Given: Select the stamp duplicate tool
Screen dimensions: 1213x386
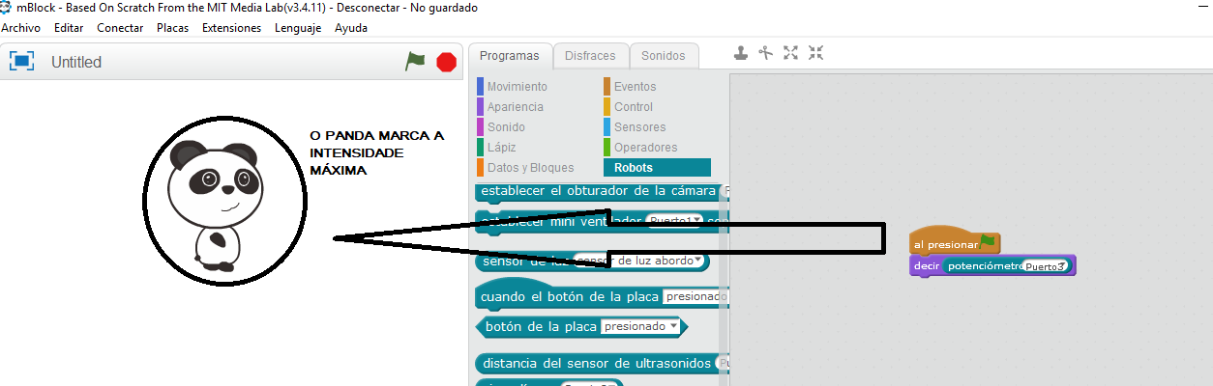Looking at the screenshot, I should [741, 53].
